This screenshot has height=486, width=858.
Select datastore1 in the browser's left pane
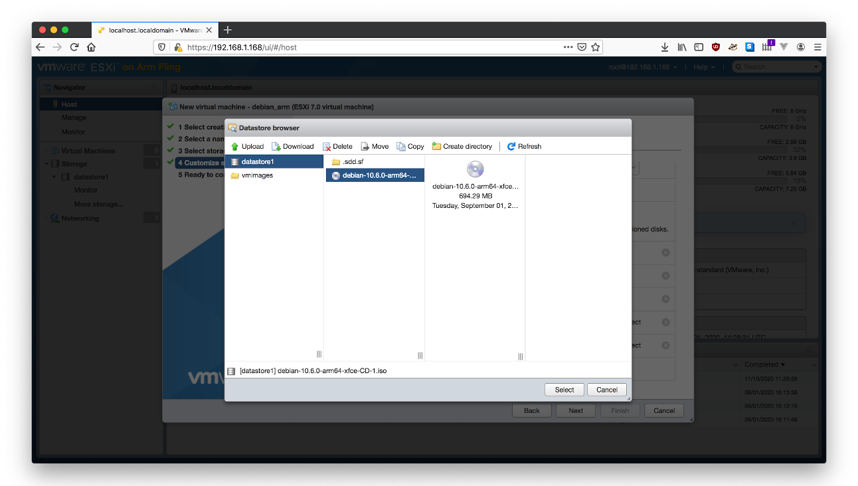coord(274,161)
